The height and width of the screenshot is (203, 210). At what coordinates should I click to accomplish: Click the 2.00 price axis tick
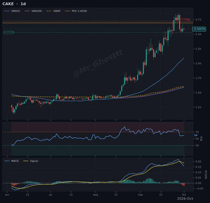tap(198, 63)
